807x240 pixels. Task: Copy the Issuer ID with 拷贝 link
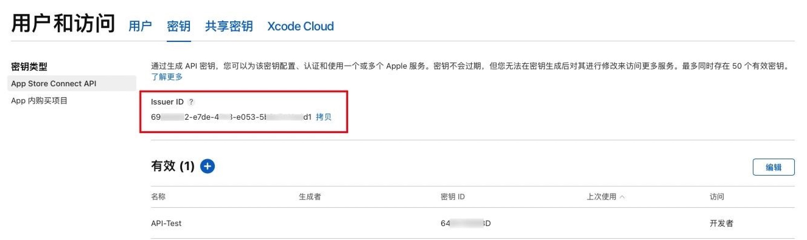pos(323,117)
